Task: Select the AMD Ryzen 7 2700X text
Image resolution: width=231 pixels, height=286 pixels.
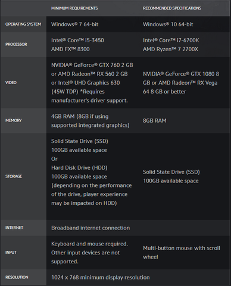Action: [170, 49]
